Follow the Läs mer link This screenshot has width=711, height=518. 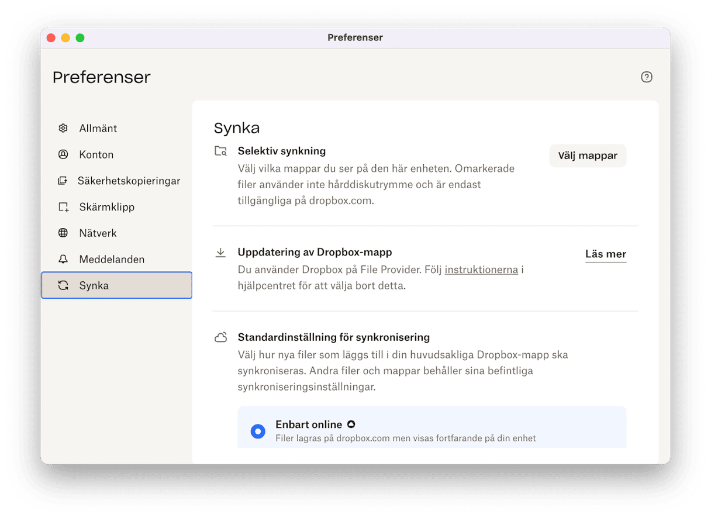[605, 254]
